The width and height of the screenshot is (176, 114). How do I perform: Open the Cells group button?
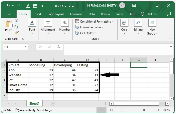124,27
